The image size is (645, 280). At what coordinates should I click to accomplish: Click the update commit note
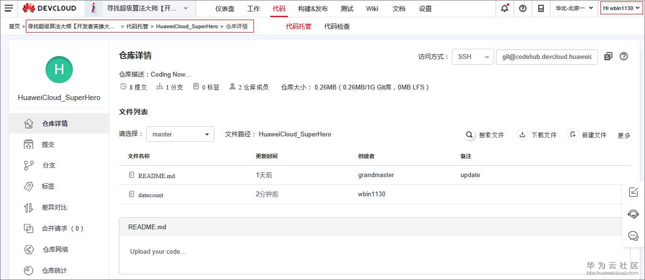point(470,175)
